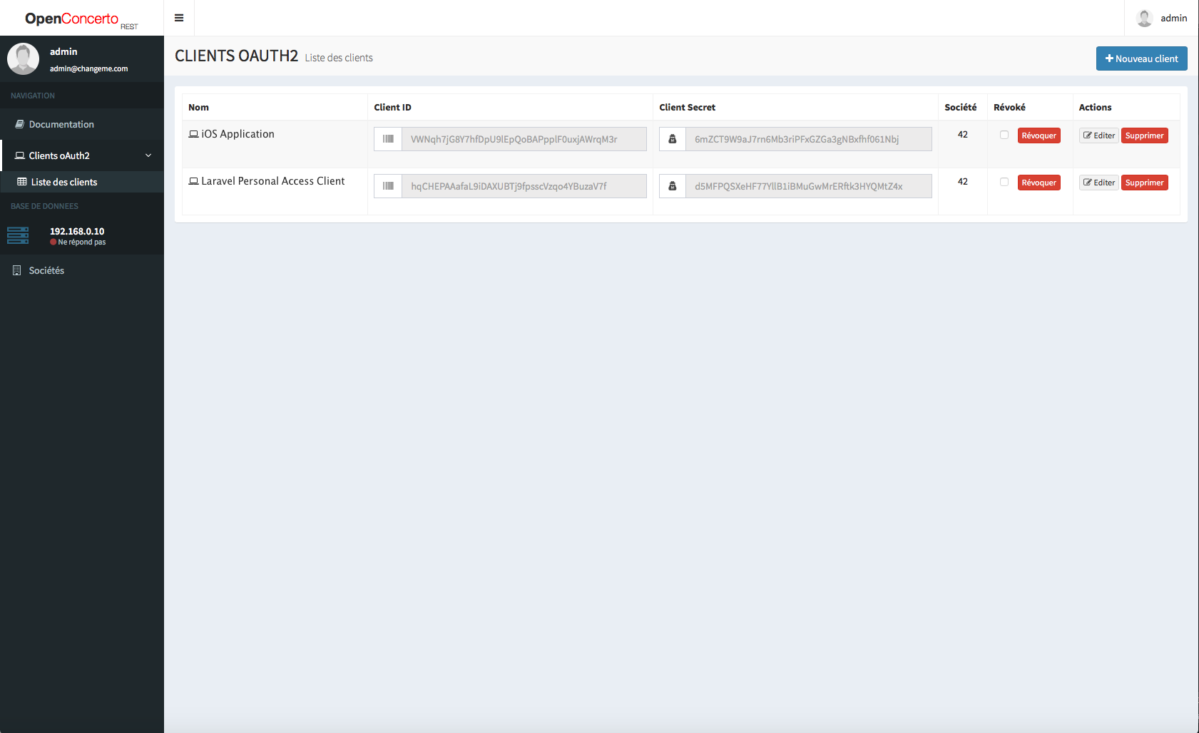This screenshot has width=1199, height=733.
Task: Open Liste des clients submenu item
Action: pos(82,182)
